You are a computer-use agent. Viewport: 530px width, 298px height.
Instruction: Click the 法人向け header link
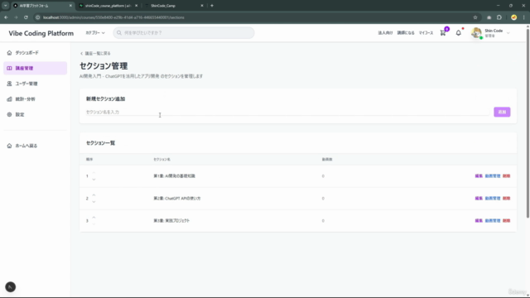click(x=385, y=33)
